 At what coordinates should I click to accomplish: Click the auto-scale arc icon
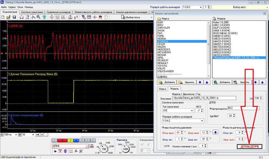tap(70, 17)
